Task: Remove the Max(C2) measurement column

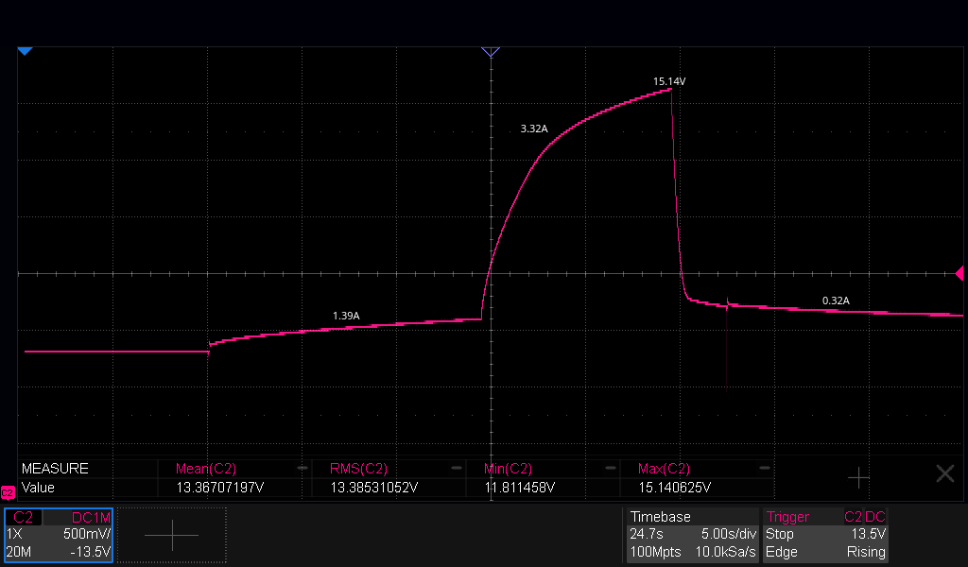Action: pos(764,469)
